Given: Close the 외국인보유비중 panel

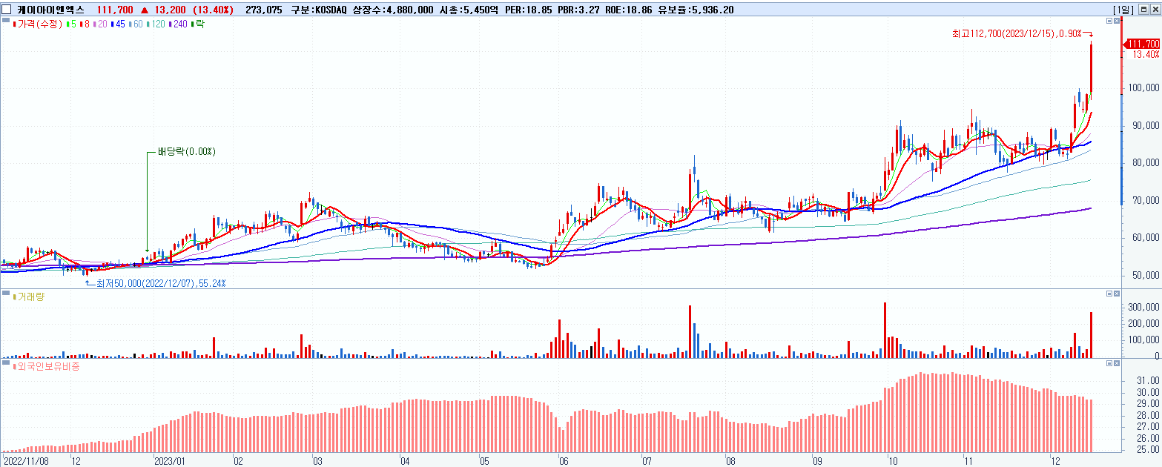Looking at the screenshot, I should (1116, 363).
